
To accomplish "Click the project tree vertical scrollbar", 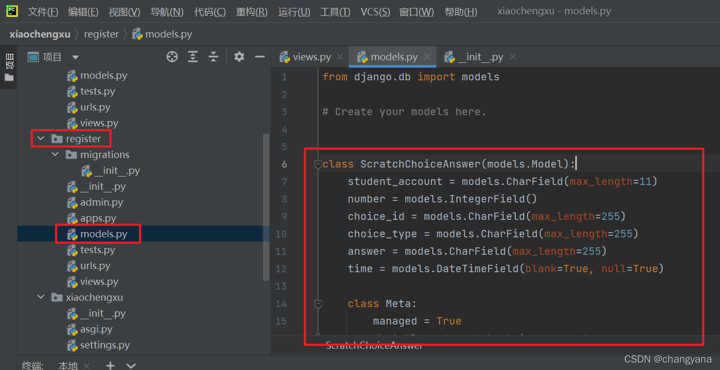I will (266, 207).
